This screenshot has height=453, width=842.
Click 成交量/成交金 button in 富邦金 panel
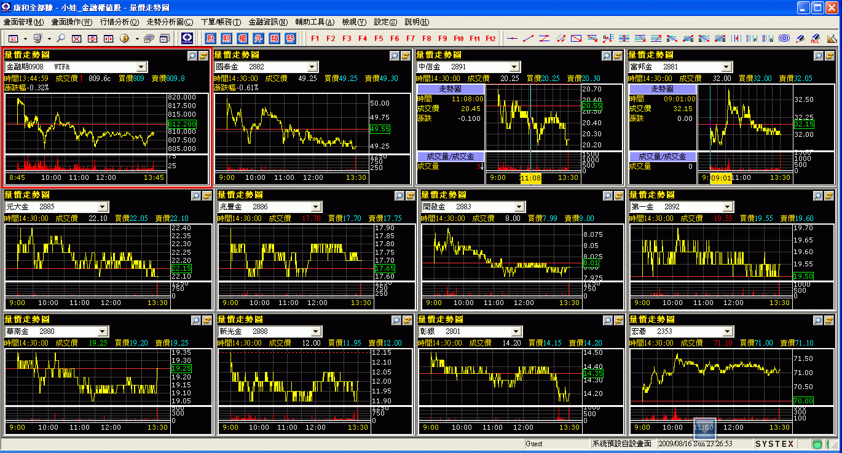(x=663, y=157)
